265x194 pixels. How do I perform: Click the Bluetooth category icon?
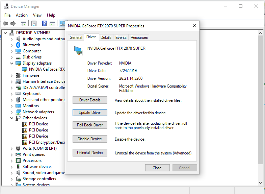[18, 45]
